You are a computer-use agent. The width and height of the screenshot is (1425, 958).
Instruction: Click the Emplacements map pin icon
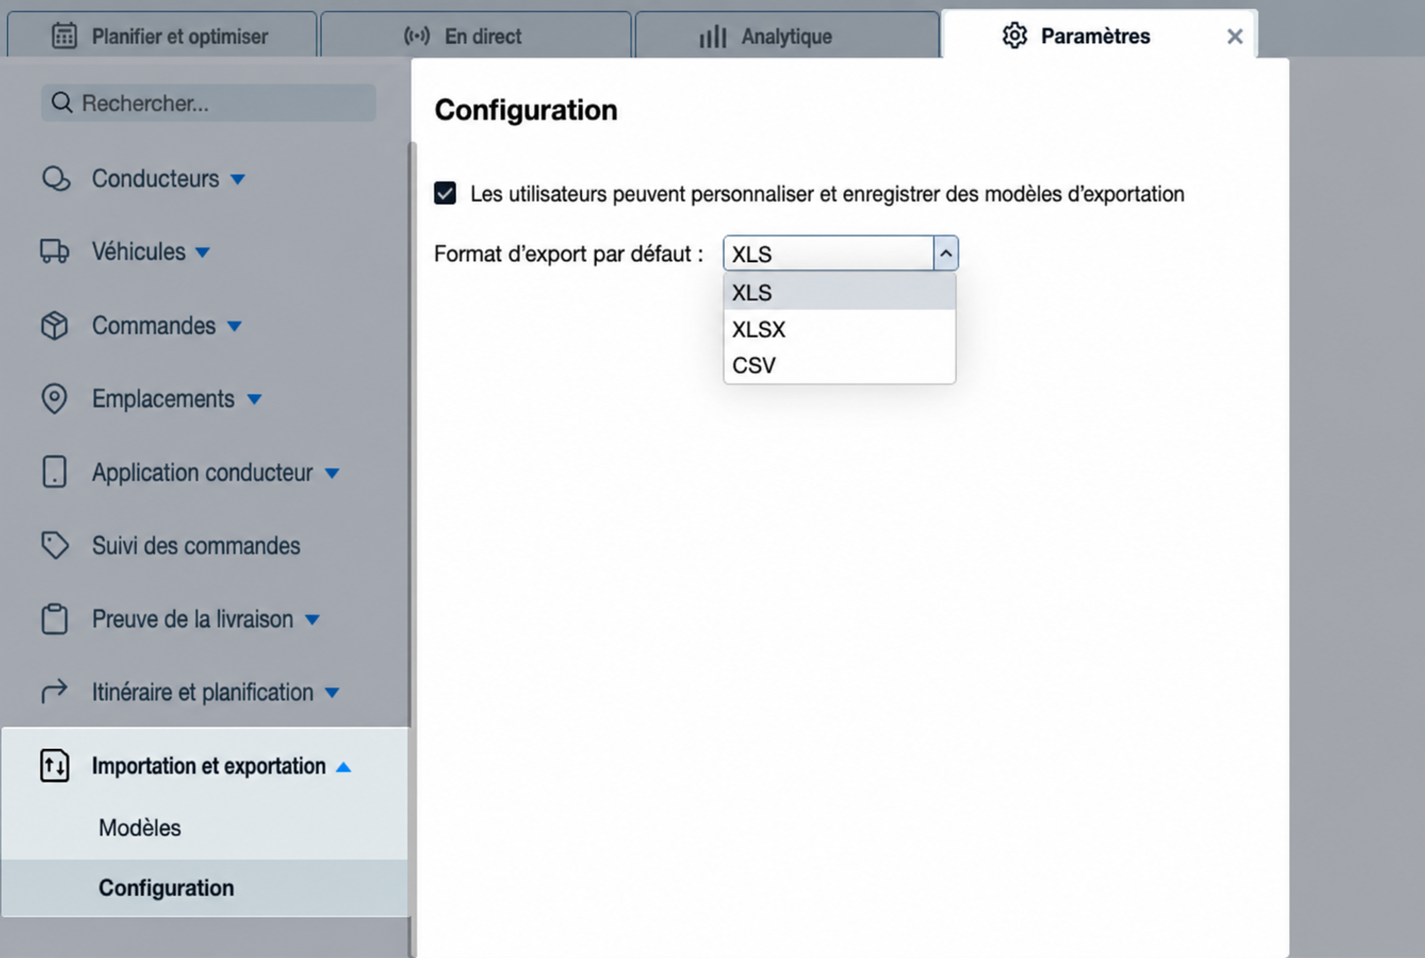click(55, 399)
